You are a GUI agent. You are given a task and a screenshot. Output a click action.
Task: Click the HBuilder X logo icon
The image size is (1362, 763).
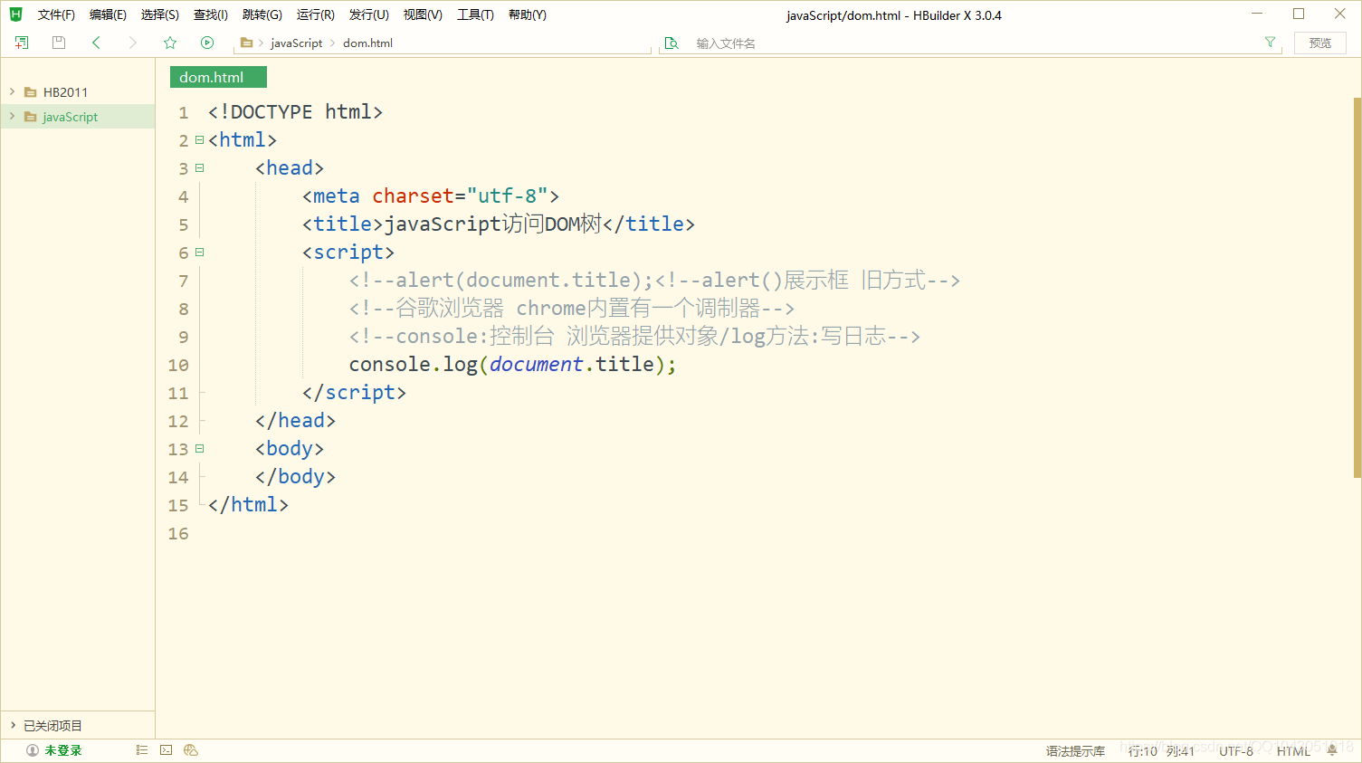(x=15, y=14)
